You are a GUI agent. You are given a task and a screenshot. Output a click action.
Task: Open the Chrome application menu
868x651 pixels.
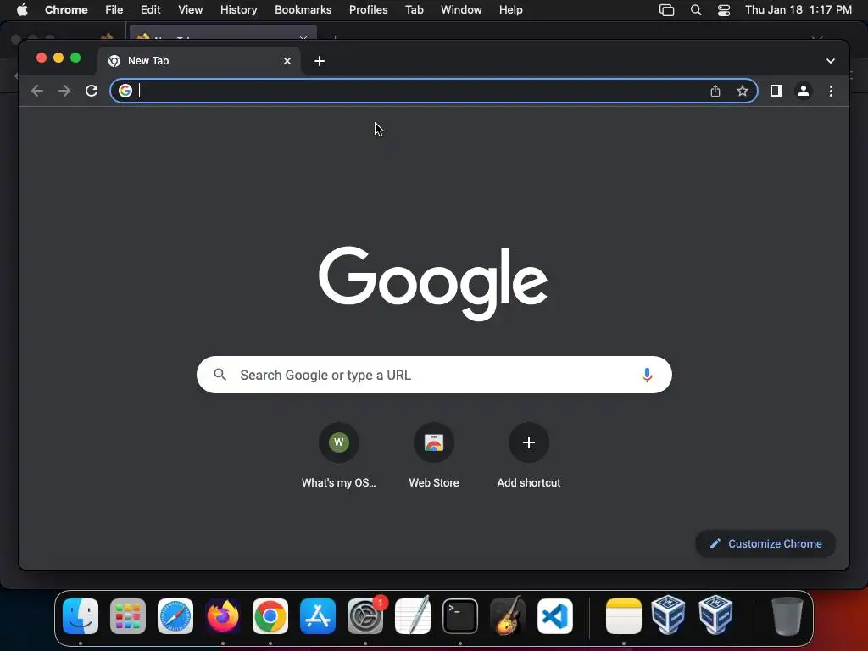(x=66, y=9)
